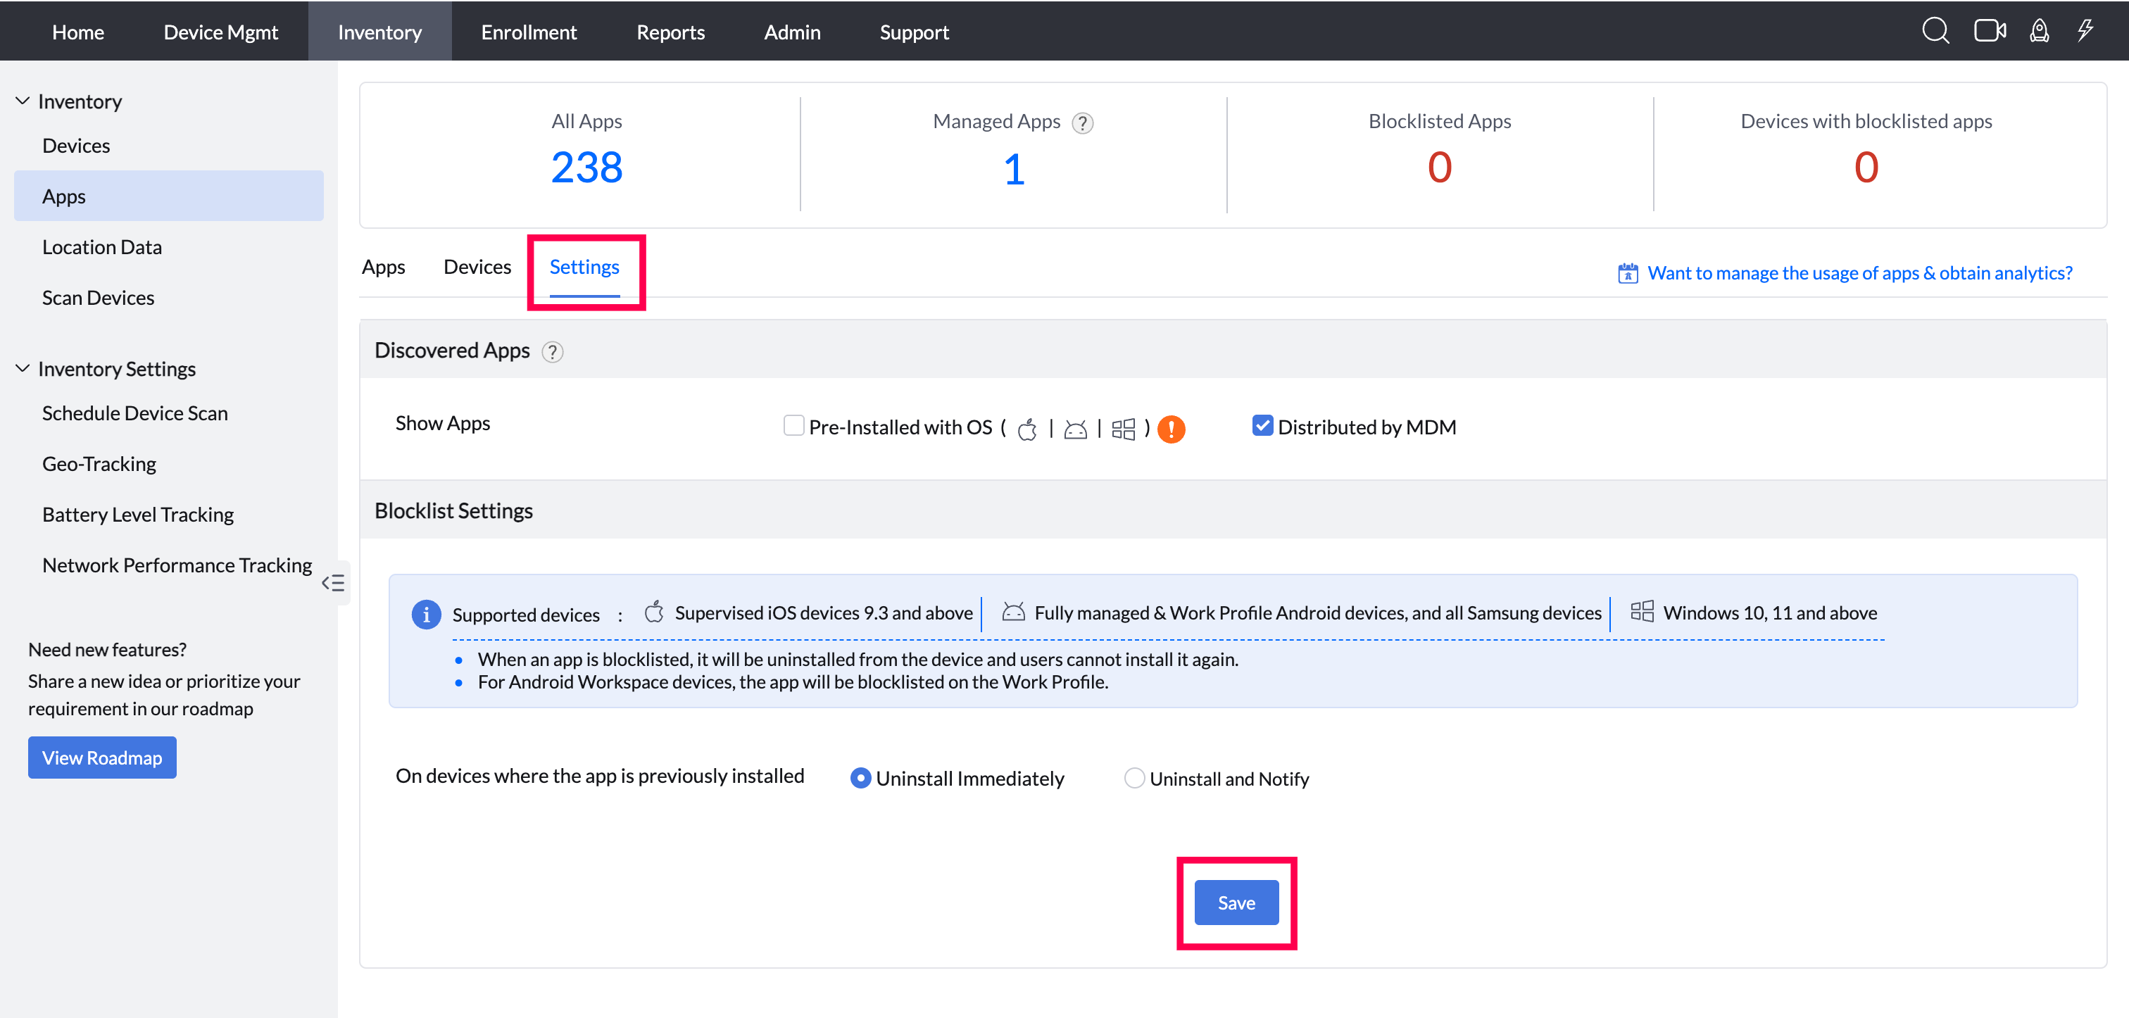Click the View Roadmap button

pyautogui.click(x=101, y=757)
